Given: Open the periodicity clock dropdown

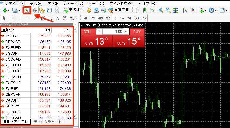Looking at the screenshot, I should 213,10.
